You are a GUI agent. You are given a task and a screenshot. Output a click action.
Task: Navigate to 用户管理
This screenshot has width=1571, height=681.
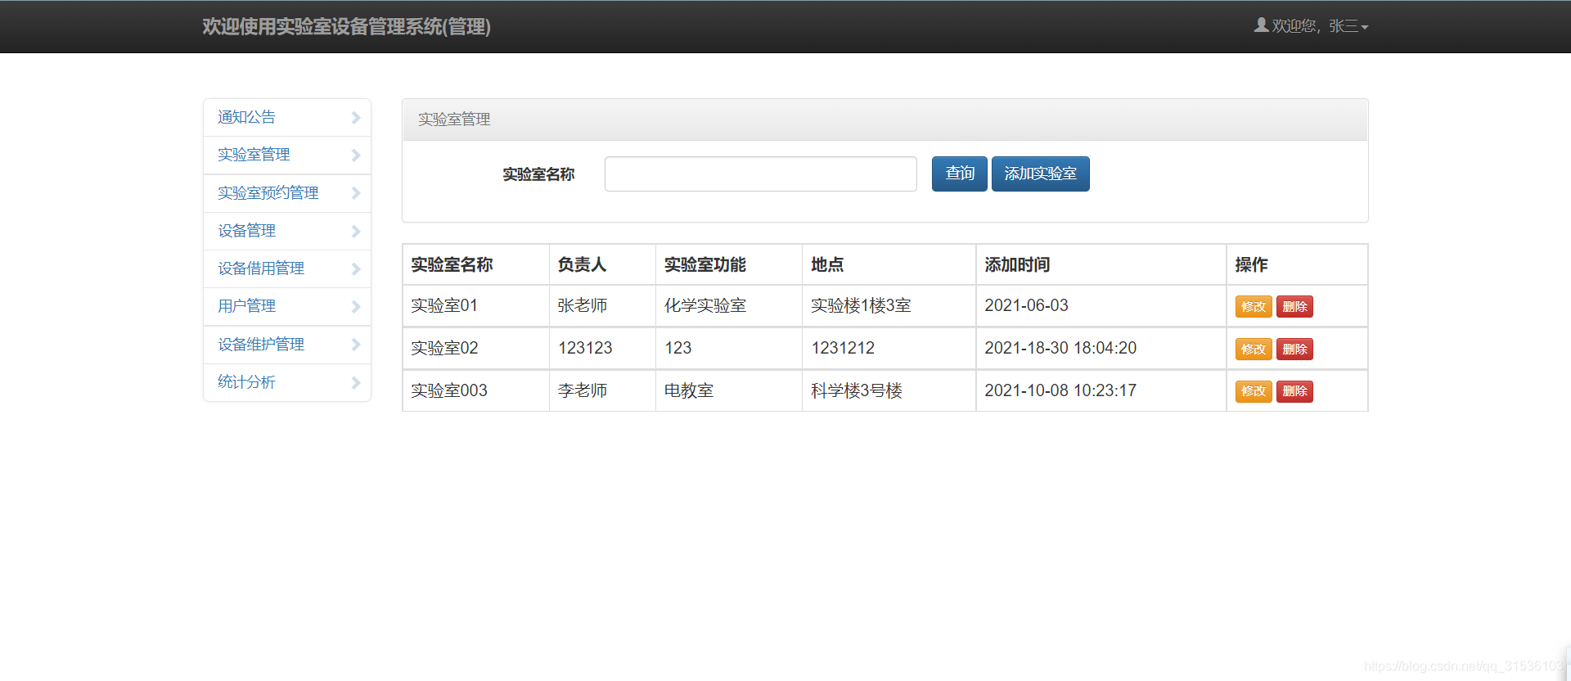pos(287,307)
